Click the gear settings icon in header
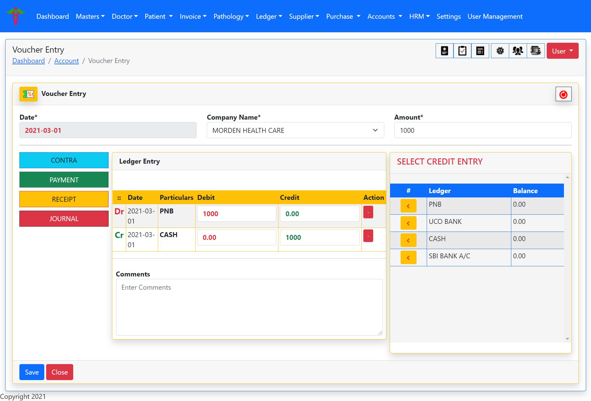The height and width of the screenshot is (401, 591). click(x=500, y=51)
